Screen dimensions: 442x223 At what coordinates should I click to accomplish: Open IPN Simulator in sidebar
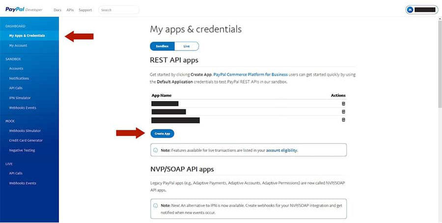point(20,98)
